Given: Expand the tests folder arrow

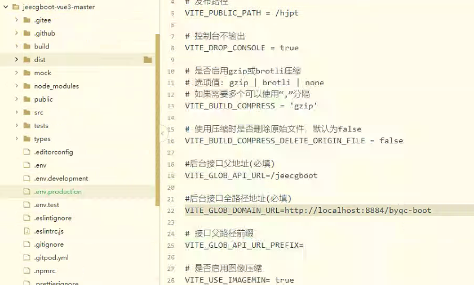Looking at the screenshot, I should [16, 125].
